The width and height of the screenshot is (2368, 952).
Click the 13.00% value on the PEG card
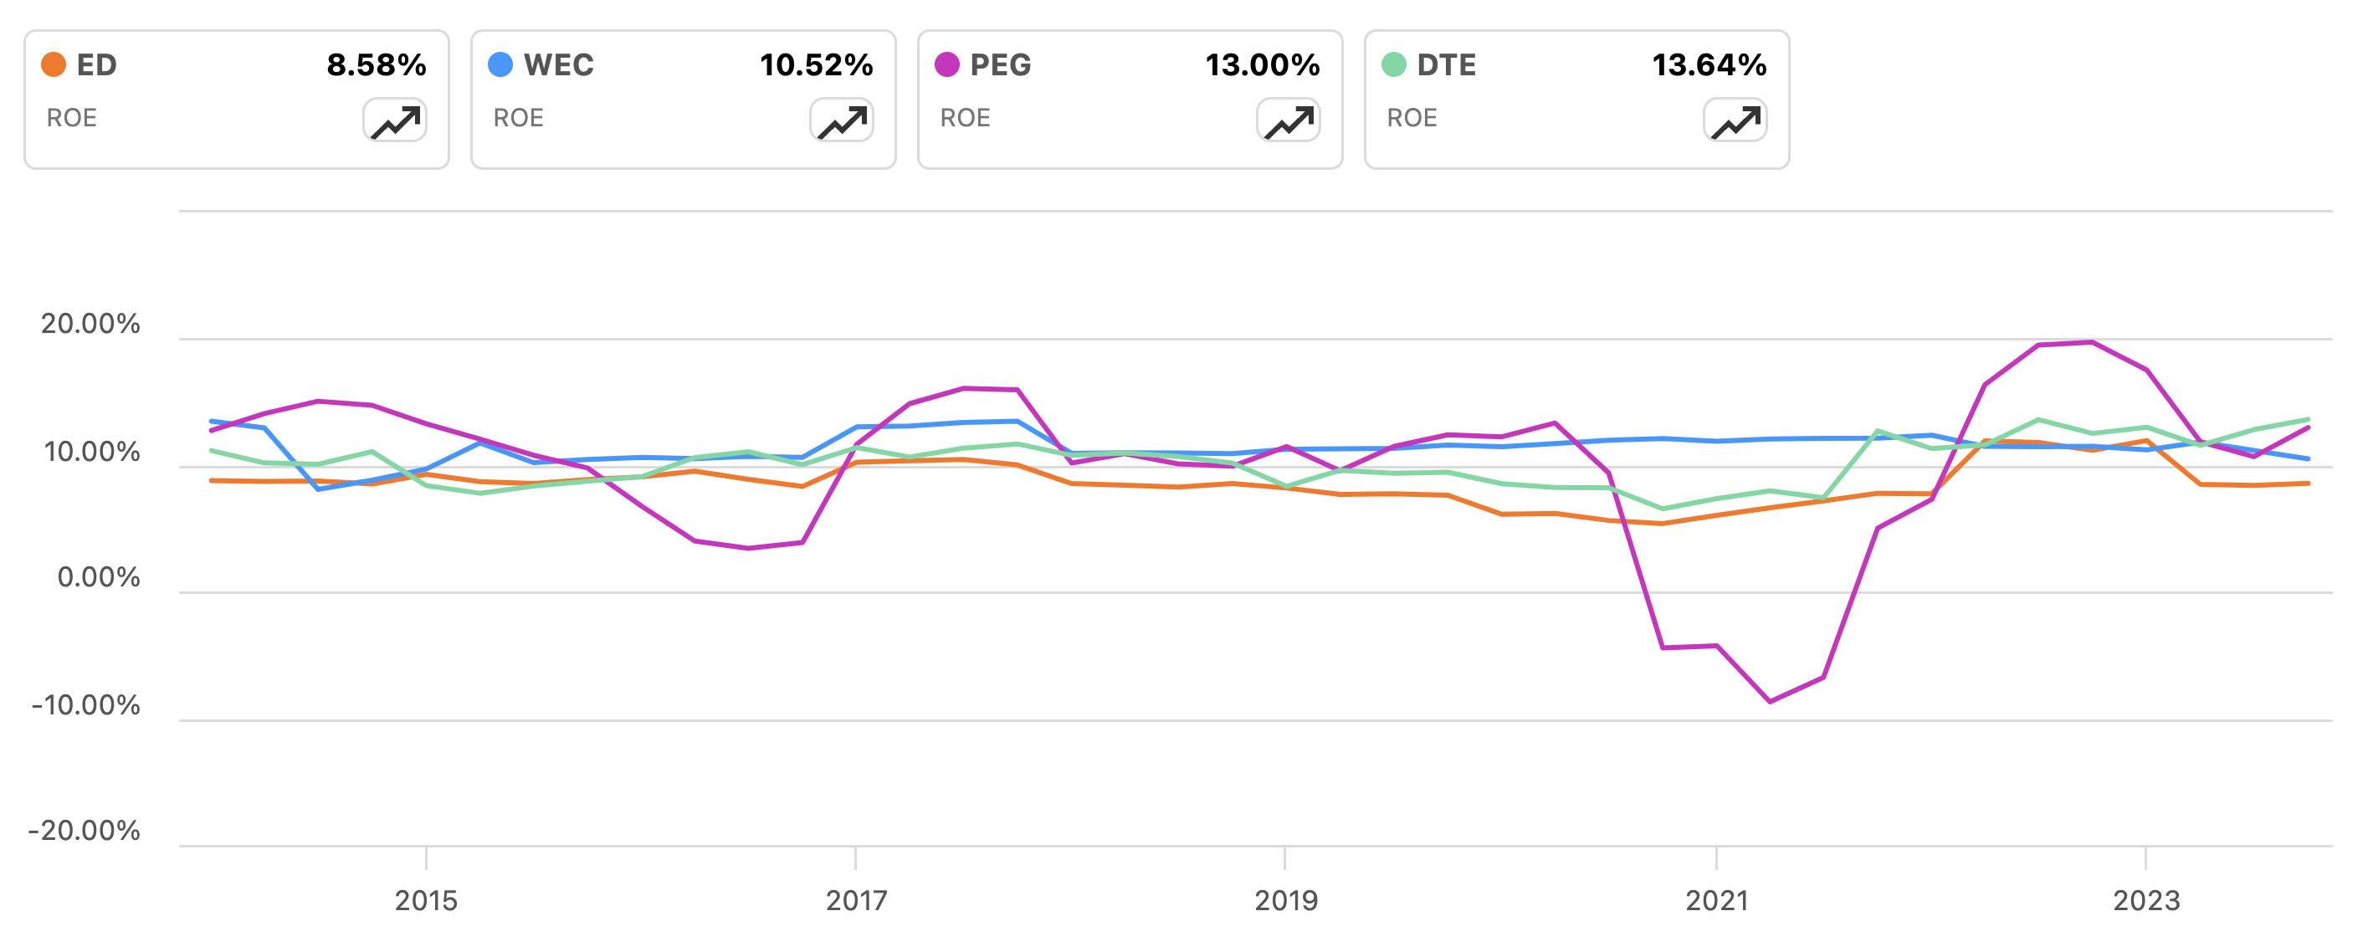coord(1263,64)
